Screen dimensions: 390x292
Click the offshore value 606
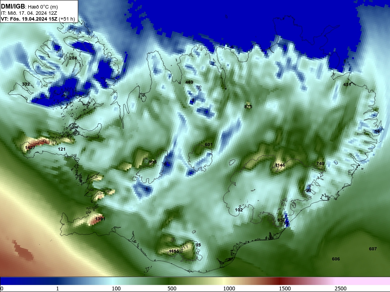336,259
